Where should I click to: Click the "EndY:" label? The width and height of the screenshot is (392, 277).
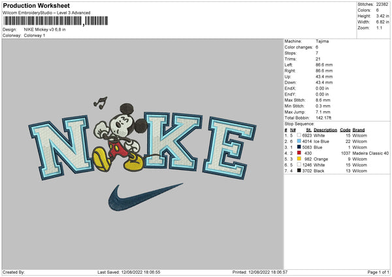tap(290, 95)
